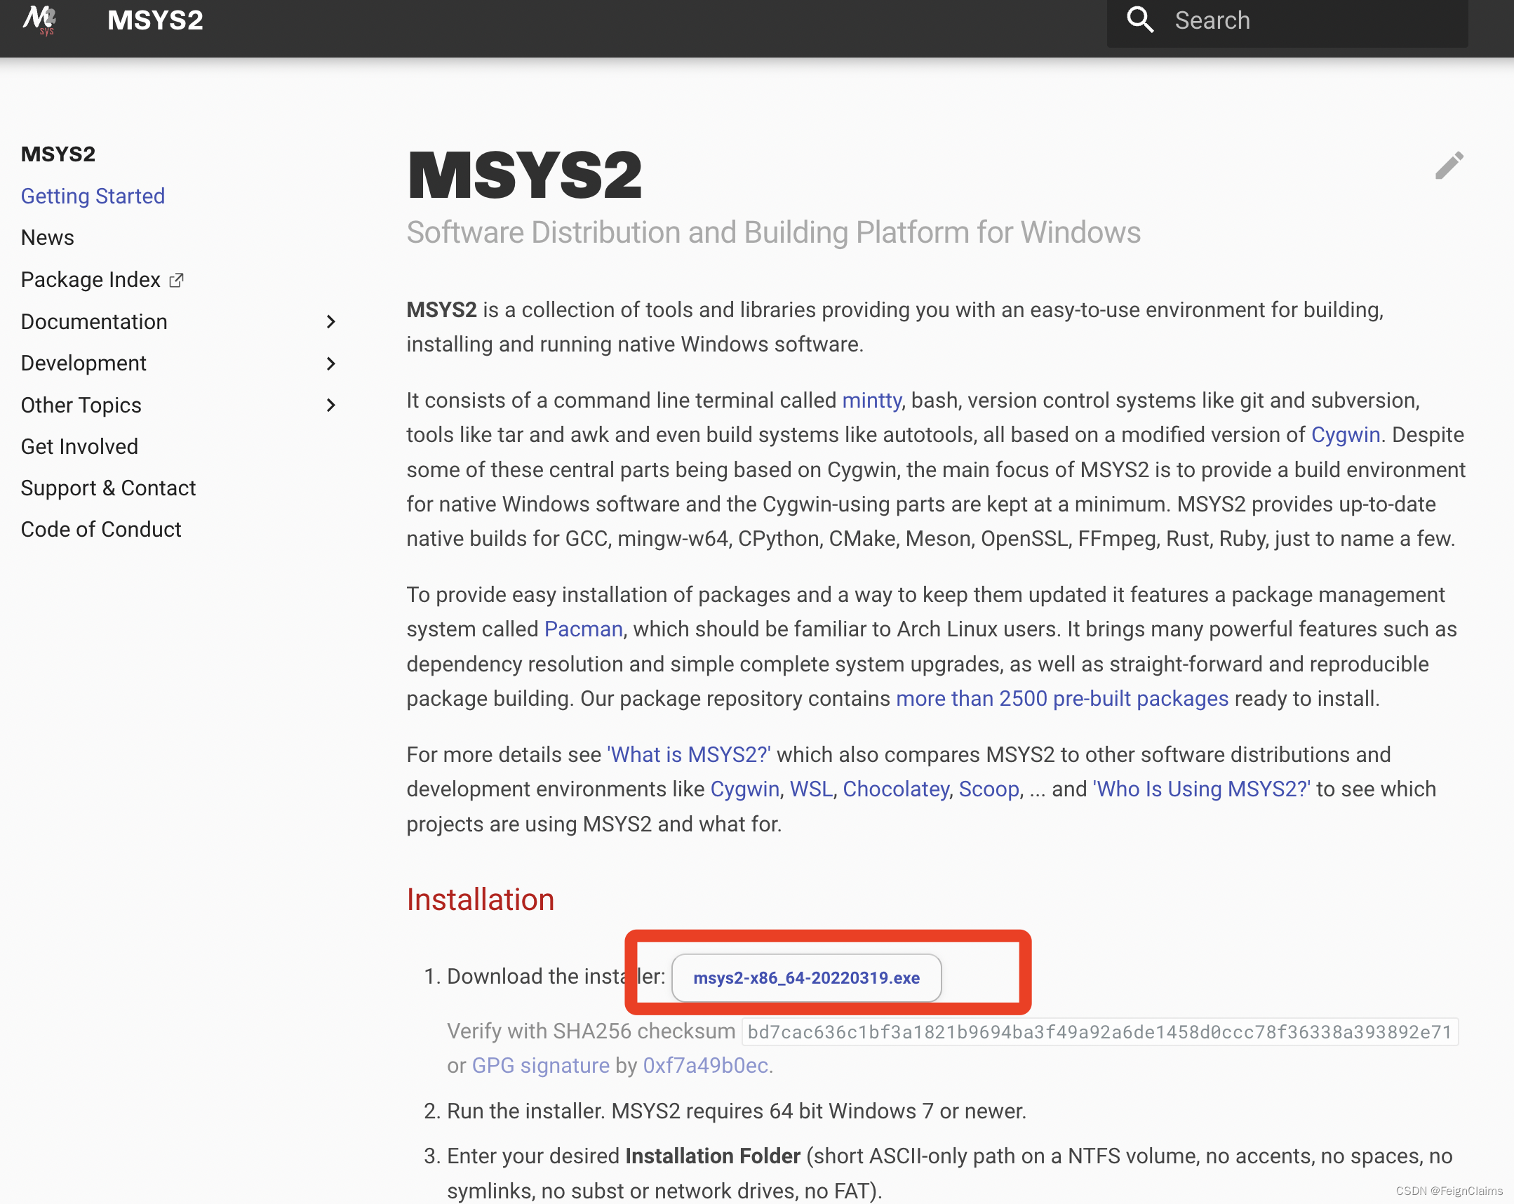The width and height of the screenshot is (1514, 1204).
Task: Click the Chocolatey link
Action: tap(896, 789)
